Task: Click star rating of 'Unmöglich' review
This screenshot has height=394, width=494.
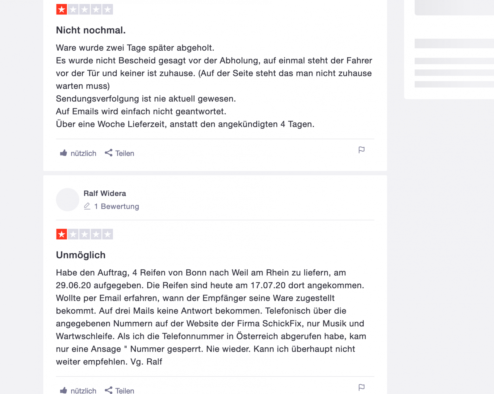Action: tap(85, 234)
